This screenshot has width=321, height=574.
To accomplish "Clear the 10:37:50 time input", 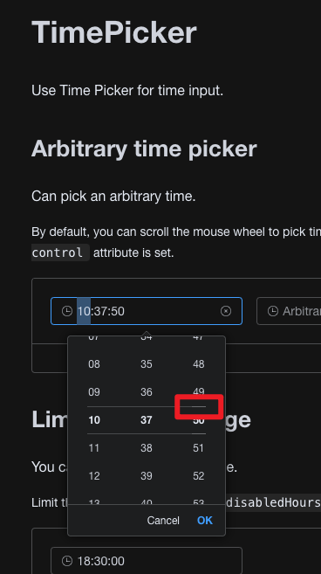I will click(226, 311).
